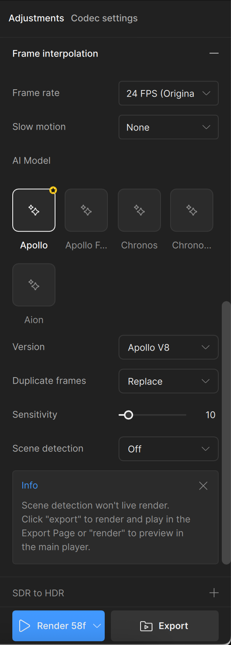Viewport: 231px width, 645px height.
Task: Close the Info message box
Action: point(203,486)
